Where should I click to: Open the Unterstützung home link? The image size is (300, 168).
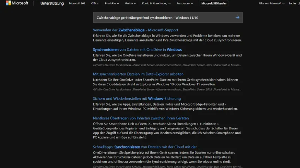click(x=52, y=4)
